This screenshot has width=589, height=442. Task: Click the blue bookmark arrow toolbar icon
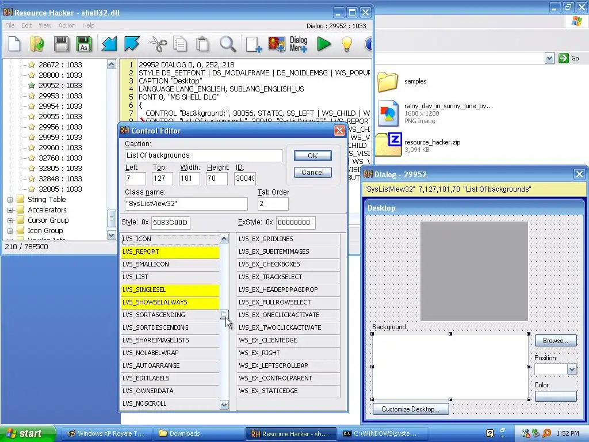click(x=132, y=44)
